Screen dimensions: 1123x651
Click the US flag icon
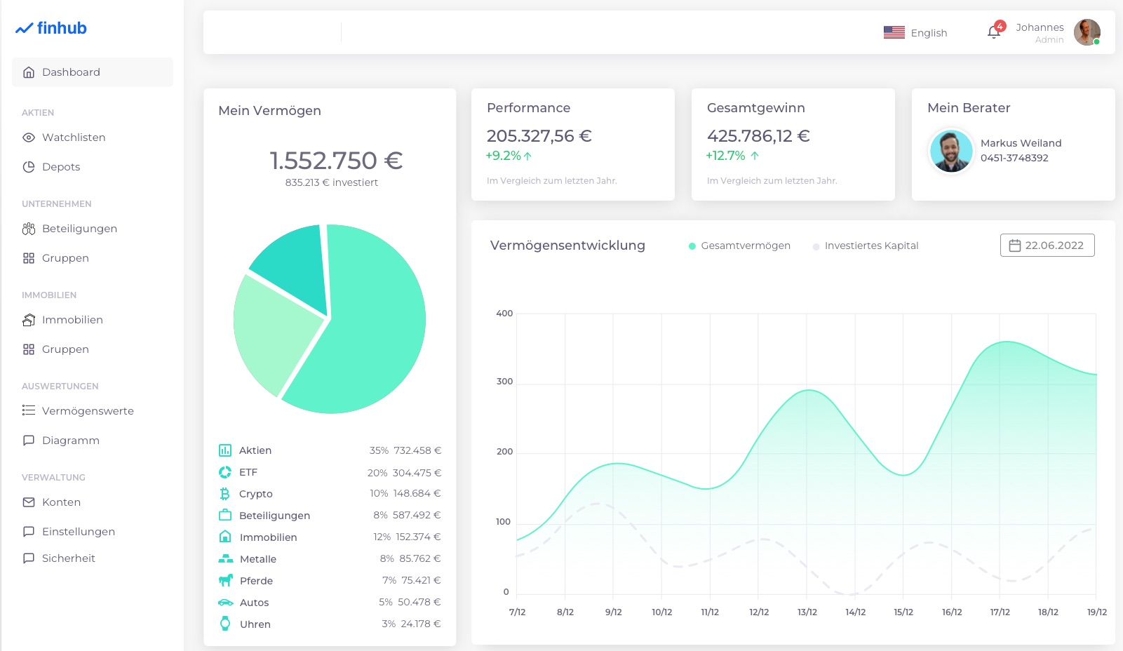[x=894, y=32]
